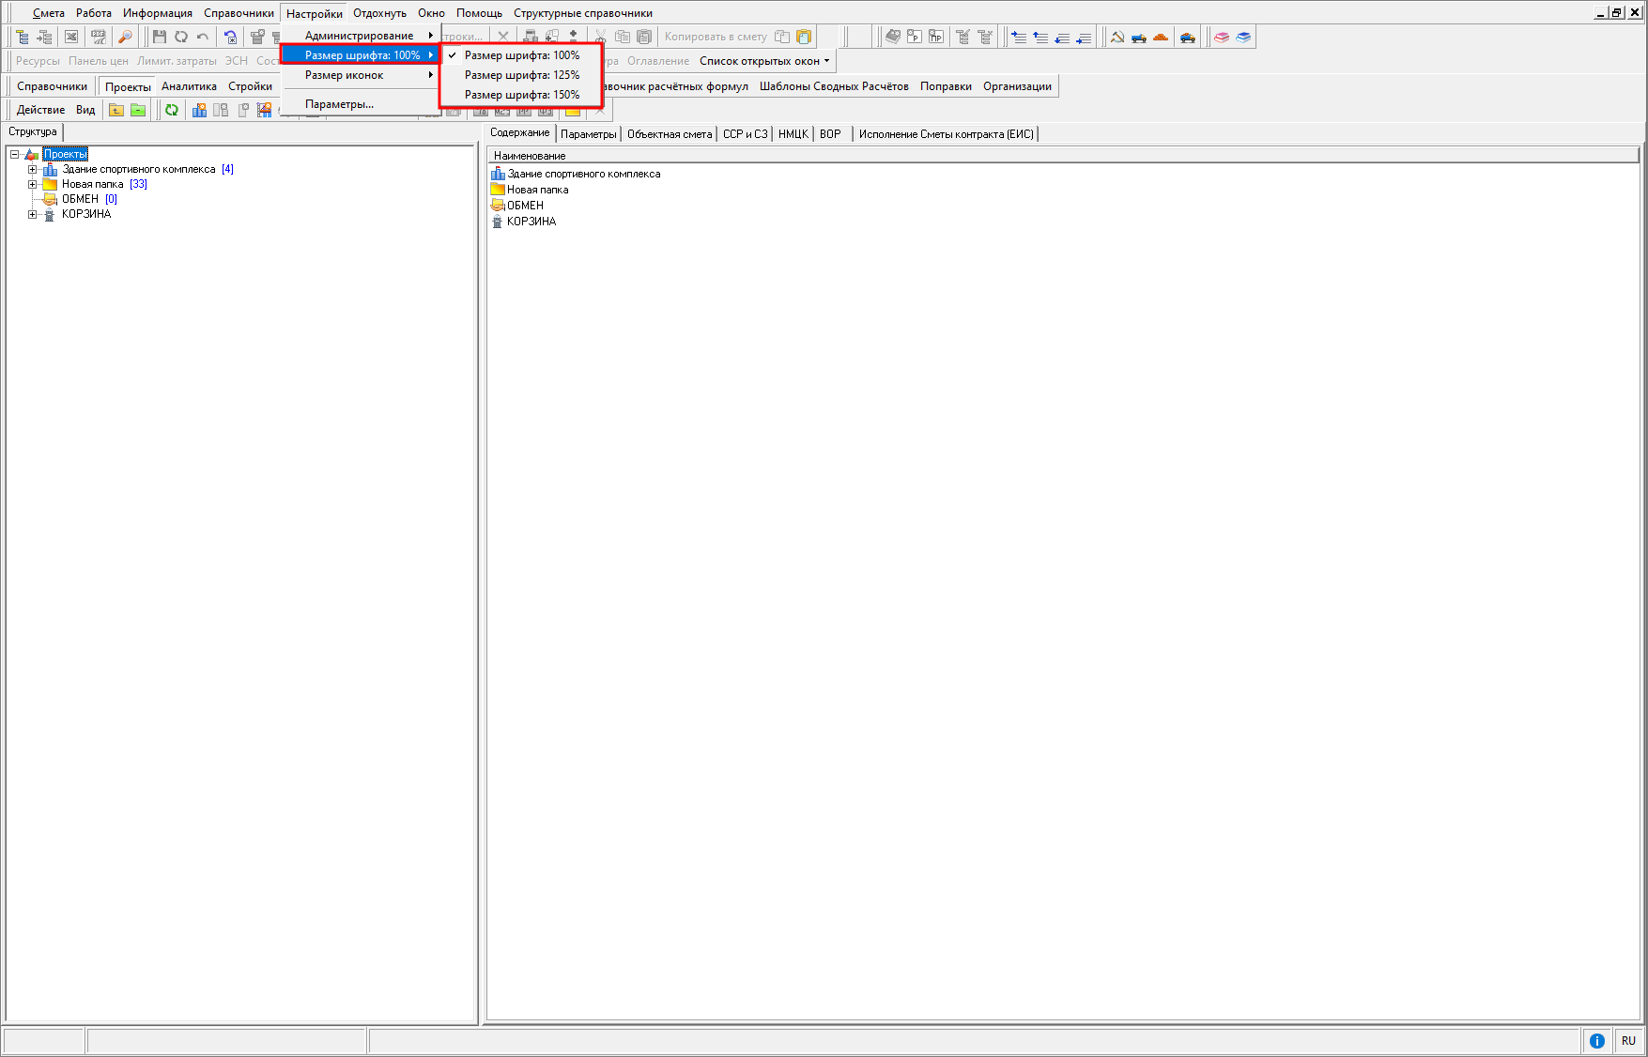The image size is (1648, 1057).
Task: Select КОРЗИНА in the contents list
Action: pyautogui.click(x=531, y=222)
